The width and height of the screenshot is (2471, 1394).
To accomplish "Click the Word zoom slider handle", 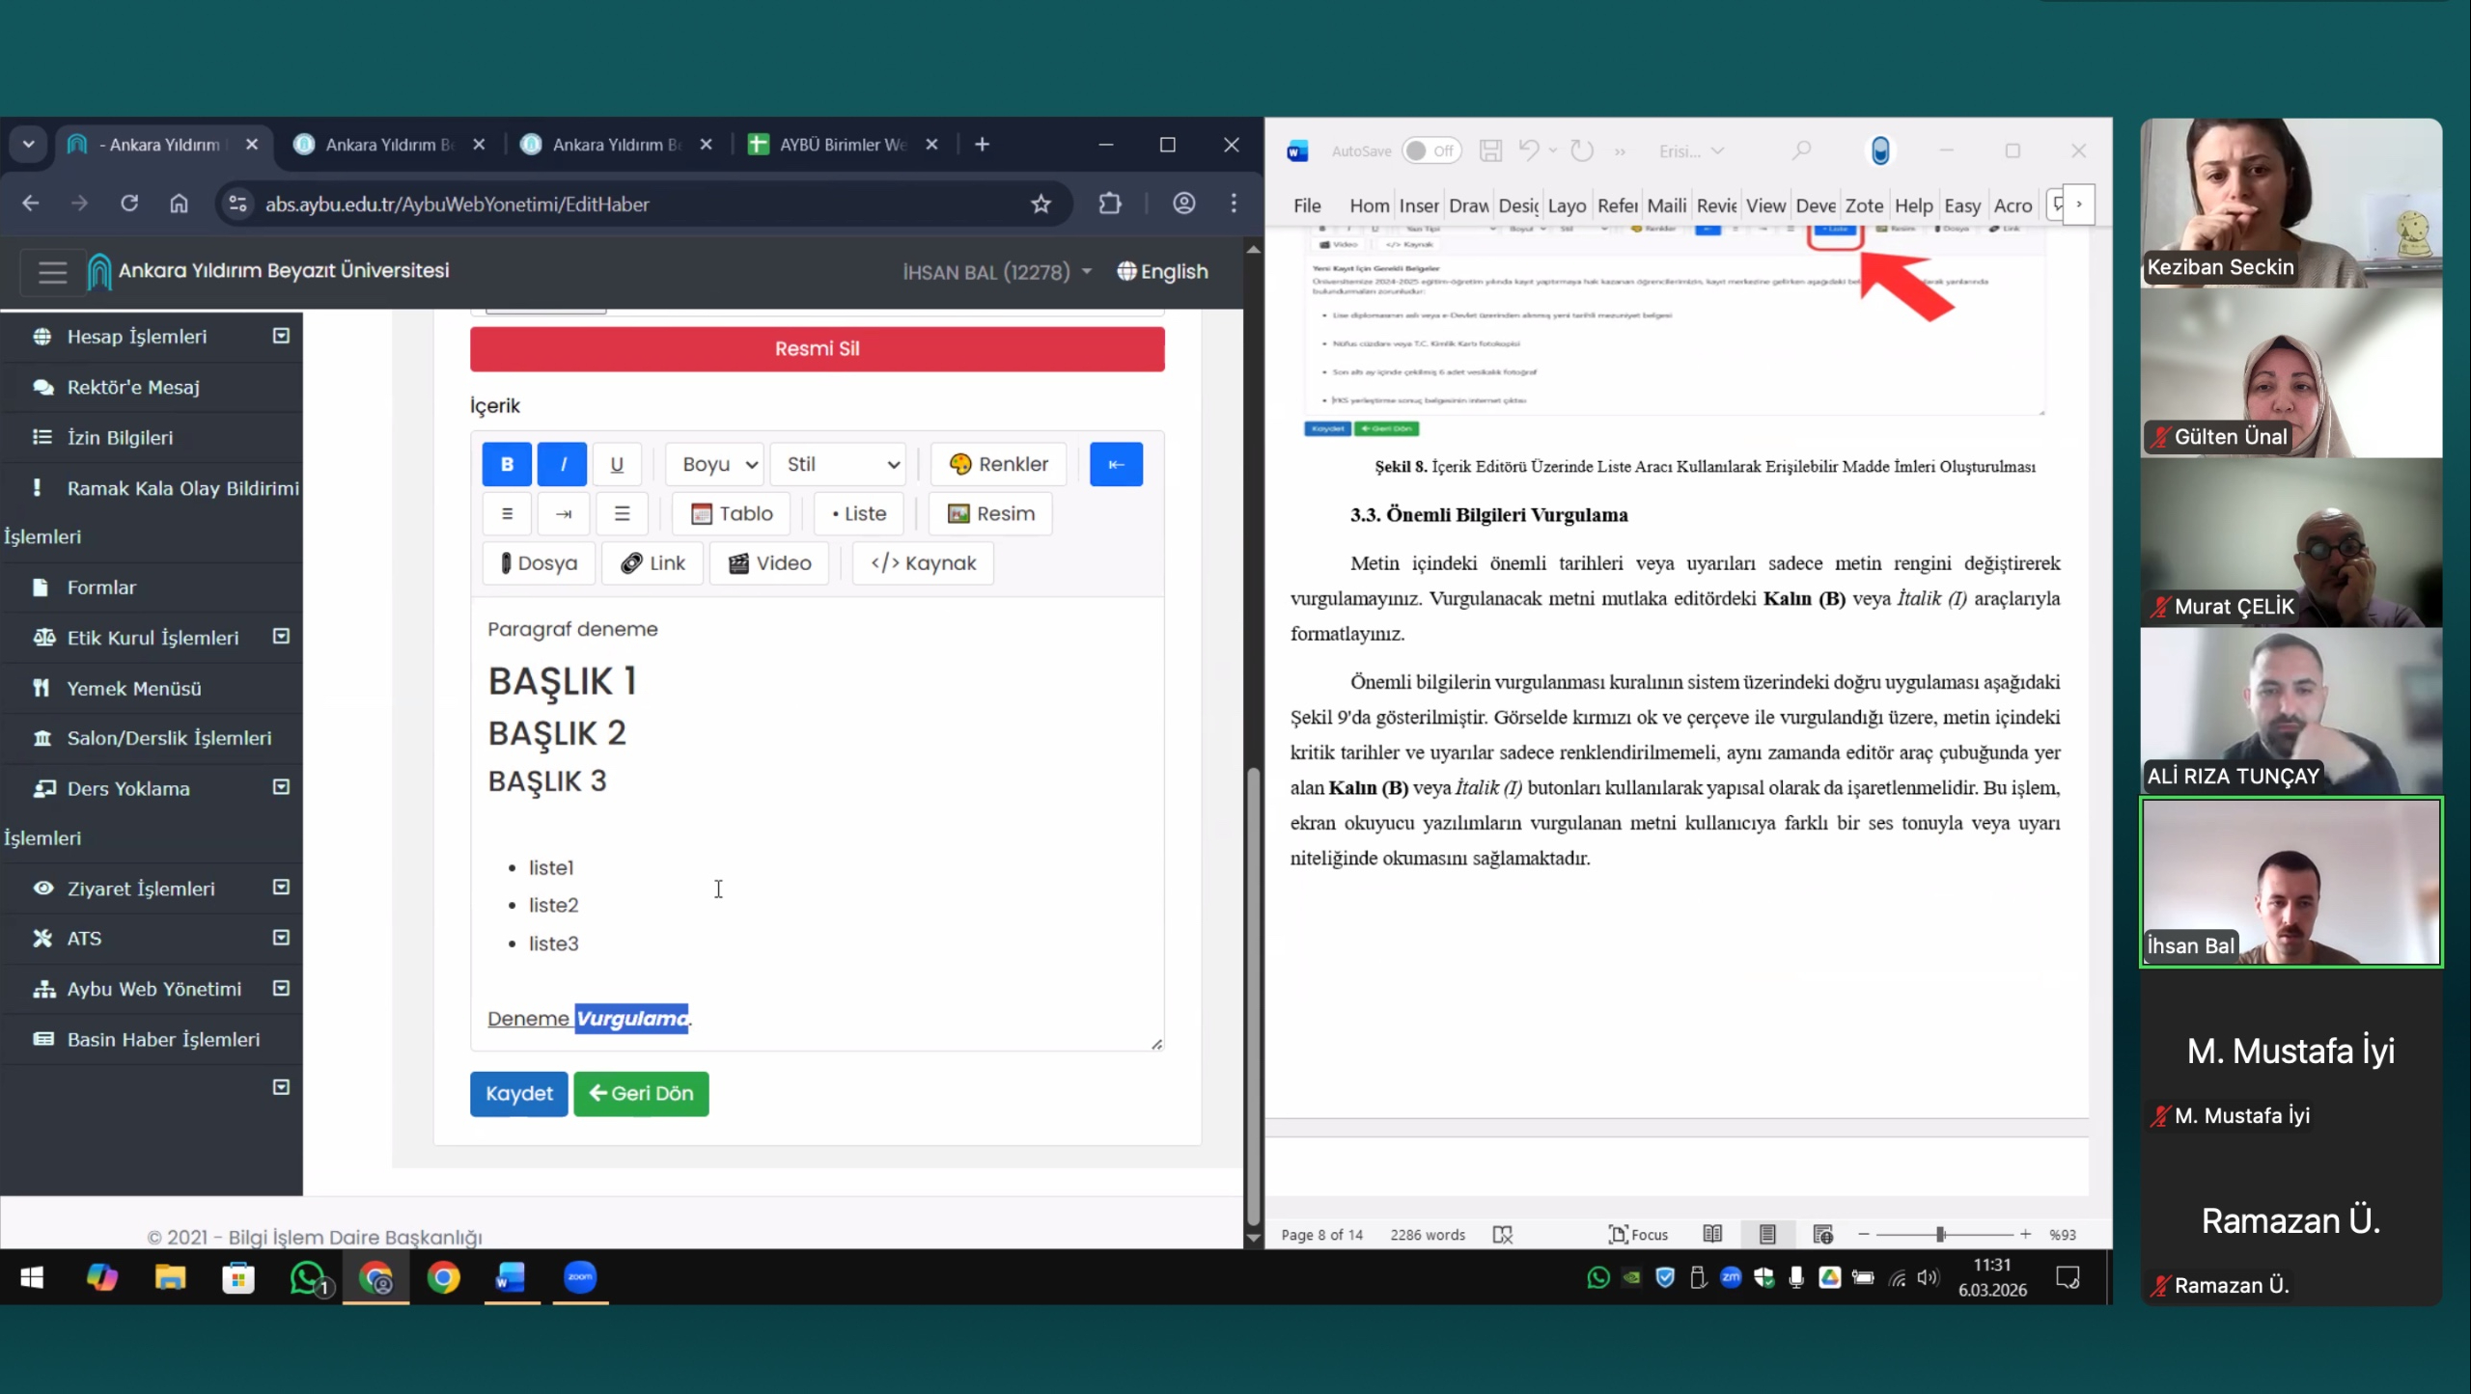I will pos(1940,1235).
